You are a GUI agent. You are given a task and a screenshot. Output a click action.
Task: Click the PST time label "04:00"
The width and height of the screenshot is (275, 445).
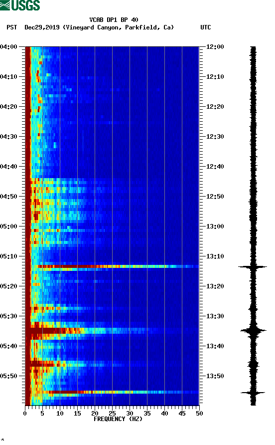8,47
